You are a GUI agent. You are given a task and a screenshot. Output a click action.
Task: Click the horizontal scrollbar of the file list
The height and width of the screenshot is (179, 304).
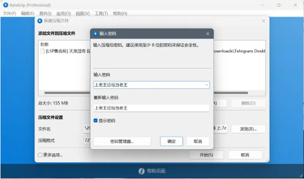tap(67, 93)
